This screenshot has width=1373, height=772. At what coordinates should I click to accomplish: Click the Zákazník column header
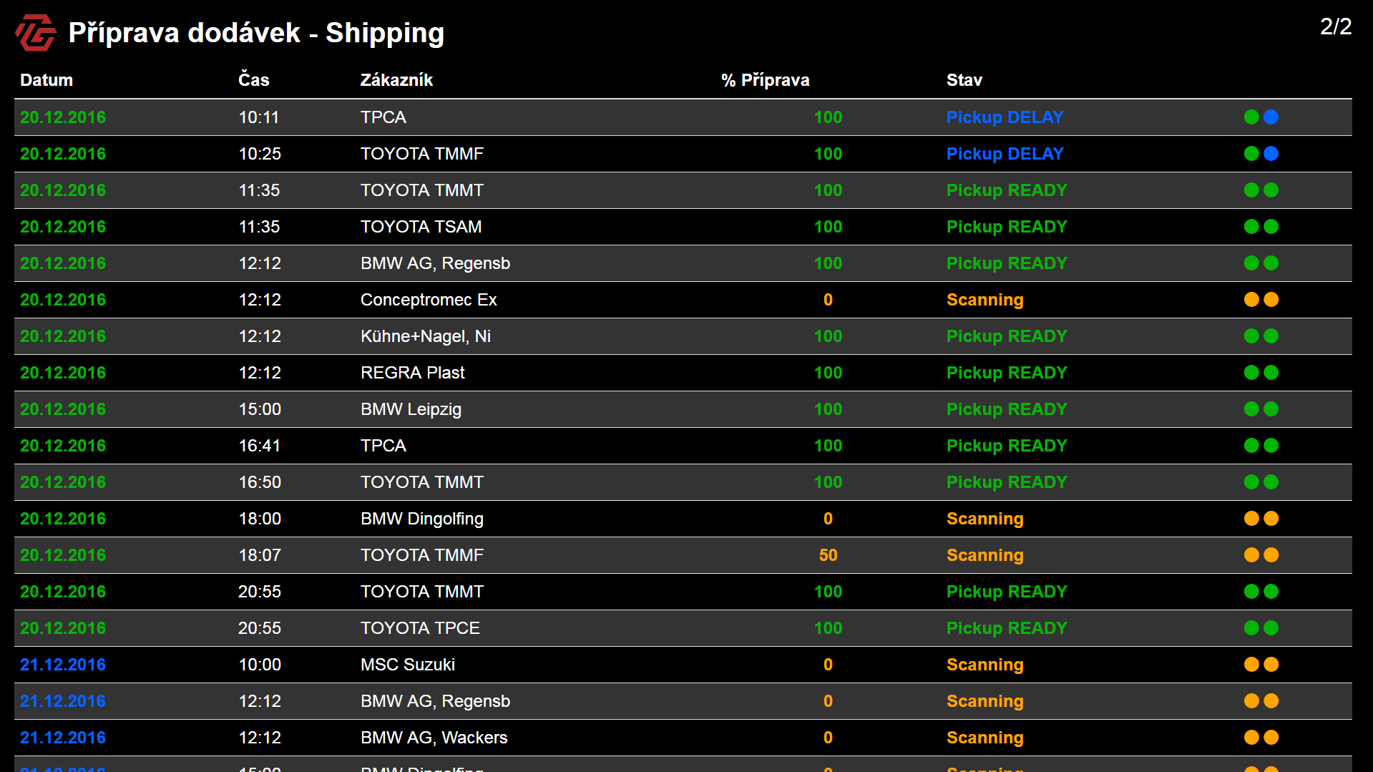click(396, 79)
